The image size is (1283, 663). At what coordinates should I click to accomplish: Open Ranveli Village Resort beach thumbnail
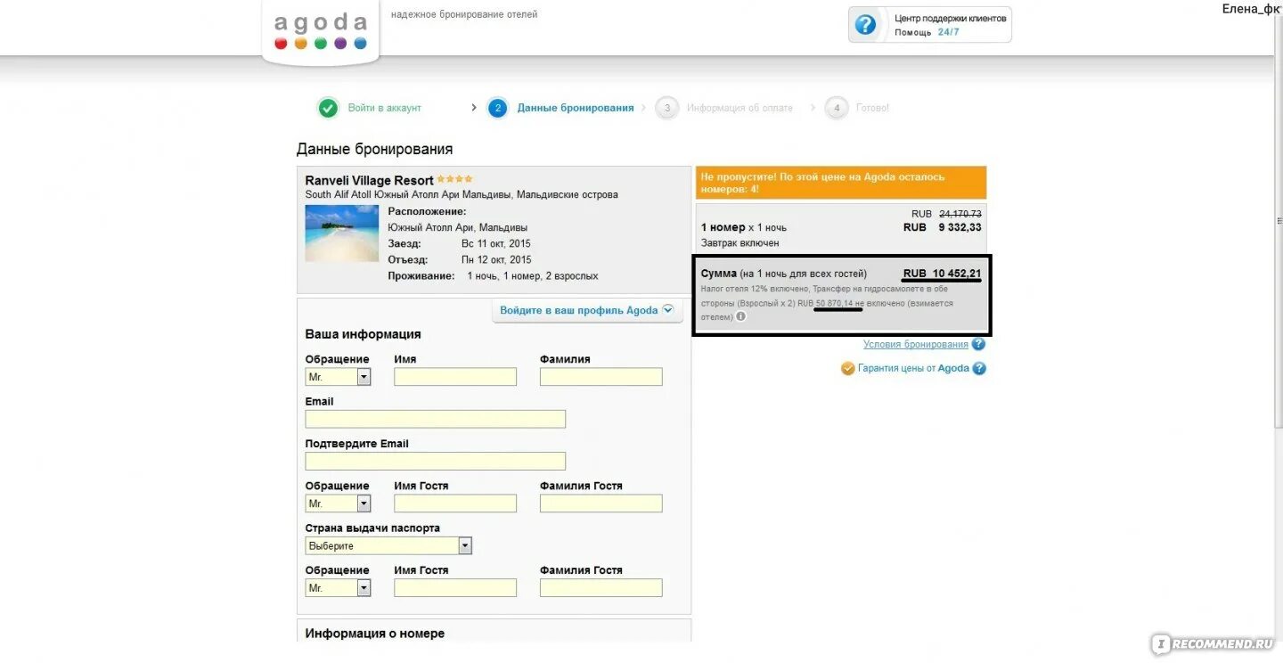[x=342, y=233]
